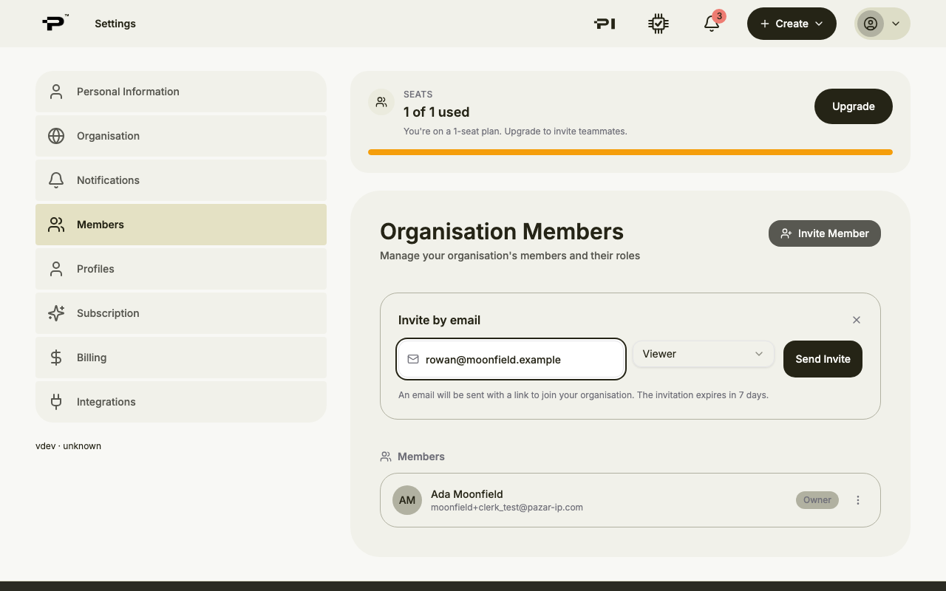Click the people icon beside Members in sidebar
This screenshot has height=591, width=946.
coord(56,225)
